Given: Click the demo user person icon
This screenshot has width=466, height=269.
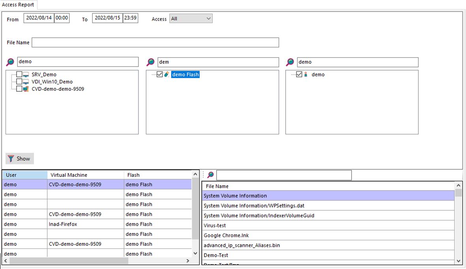Looking at the screenshot, I should pyautogui.click(x=306, y=74).
